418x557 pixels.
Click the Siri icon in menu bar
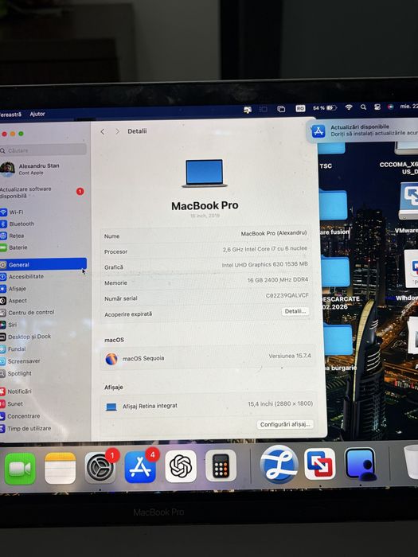pyautogui.click(x=391, y=106)
